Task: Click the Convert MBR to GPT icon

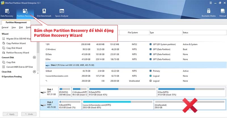Action: tap(4, 67)
